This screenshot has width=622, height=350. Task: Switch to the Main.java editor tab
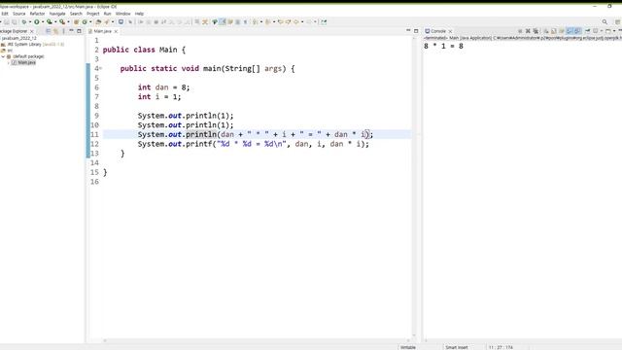[102, 31]
